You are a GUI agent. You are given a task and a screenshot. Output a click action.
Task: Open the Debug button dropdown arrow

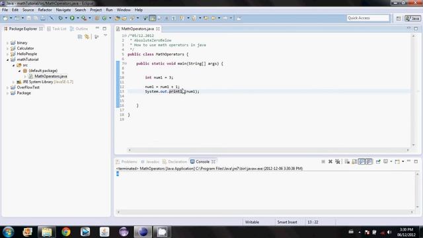pos(66,18)
